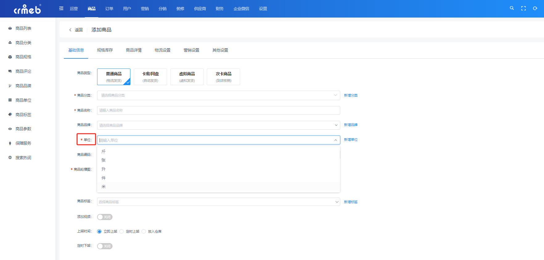The height and width of the screenshot is (260, 544).
Task: Collapse sidebar using the menu fold icon
Action: tap(61, 8)
